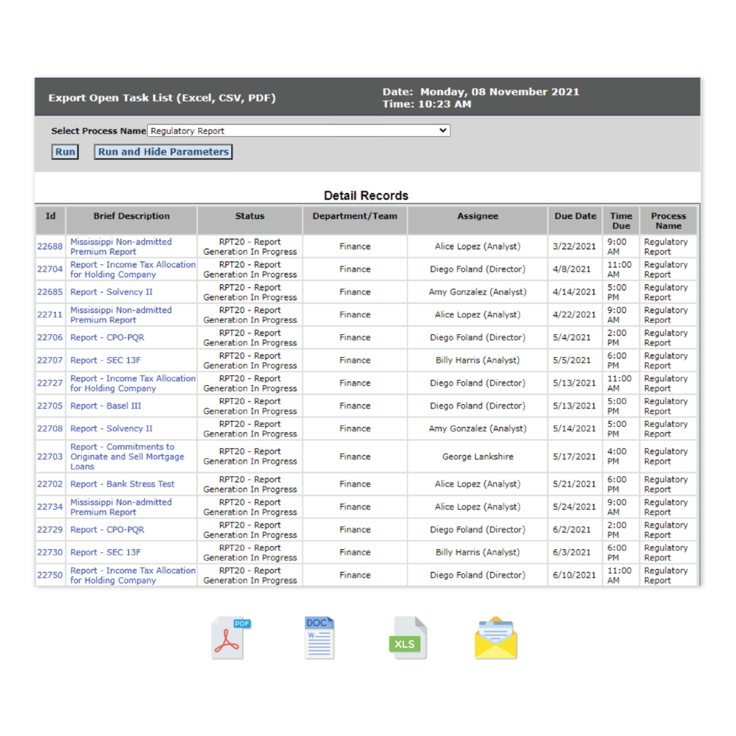
Task: Open Report - CPO-PQR for task 22706
Action: click(x=107, y=338)
